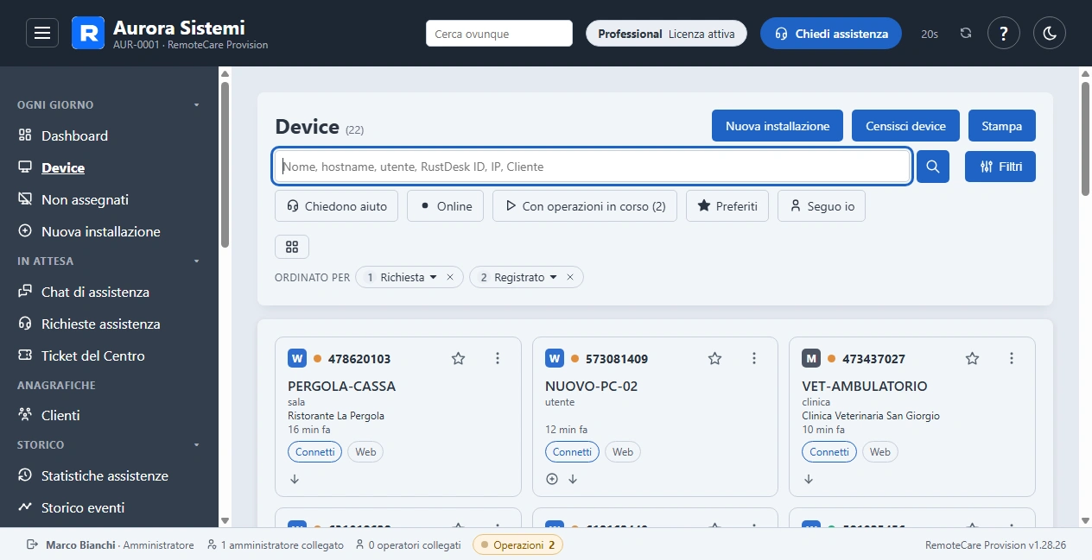Toggle the Seguo io filter chip

point(822,206)
